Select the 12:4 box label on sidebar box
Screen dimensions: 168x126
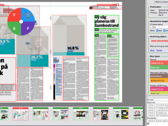coord(109,36)
